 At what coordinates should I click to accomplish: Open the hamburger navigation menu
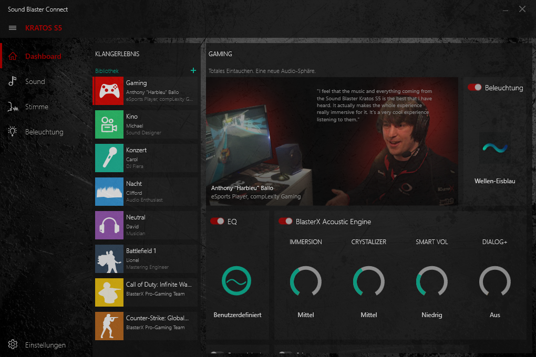(x=13, y=28)
